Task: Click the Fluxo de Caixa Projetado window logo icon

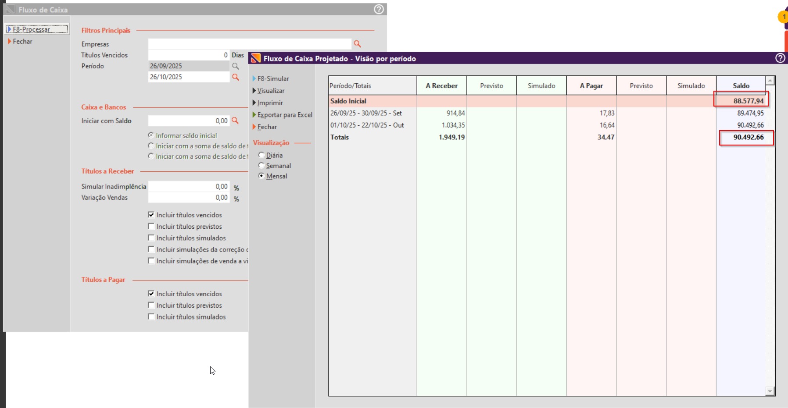Action: point(255,58)
